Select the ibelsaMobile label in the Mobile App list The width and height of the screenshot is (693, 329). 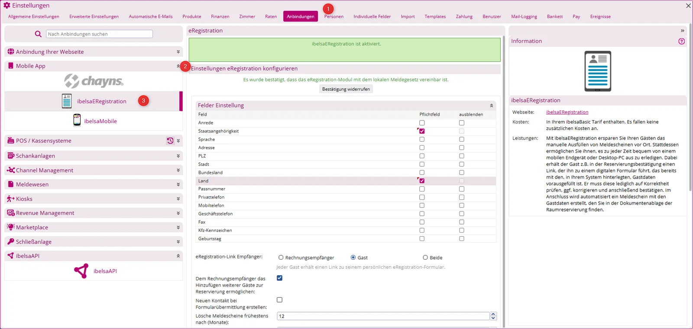(x=100, y=121)
